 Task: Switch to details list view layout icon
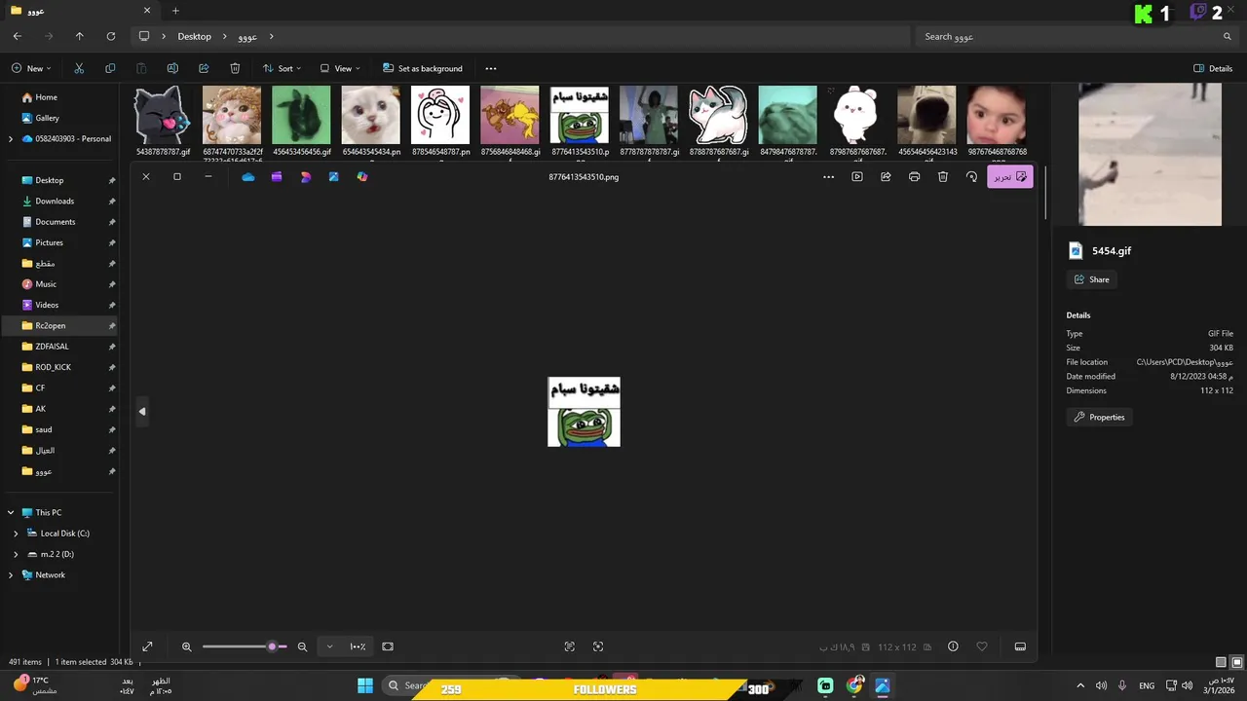point(1222,662)
